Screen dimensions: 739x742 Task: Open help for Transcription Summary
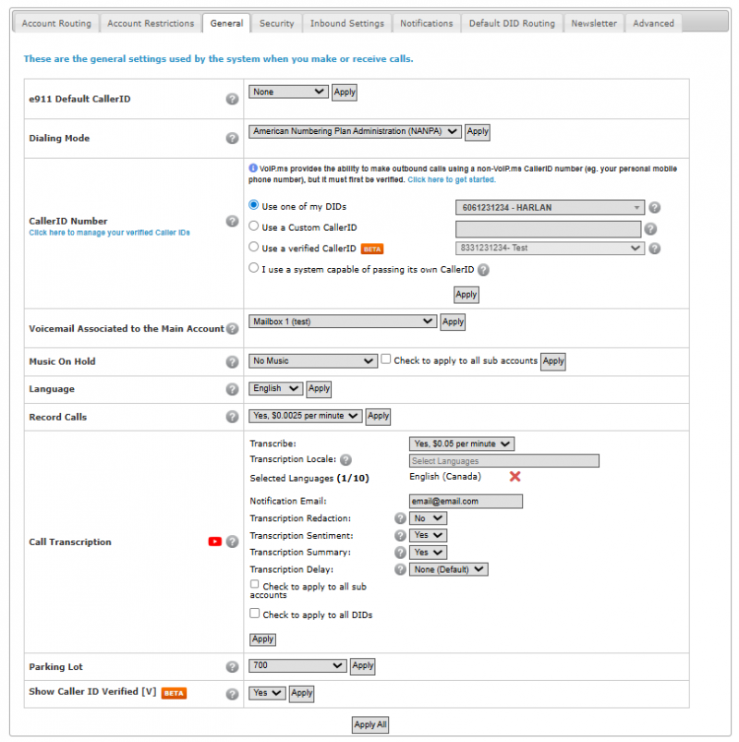click(x=400, y=553)
